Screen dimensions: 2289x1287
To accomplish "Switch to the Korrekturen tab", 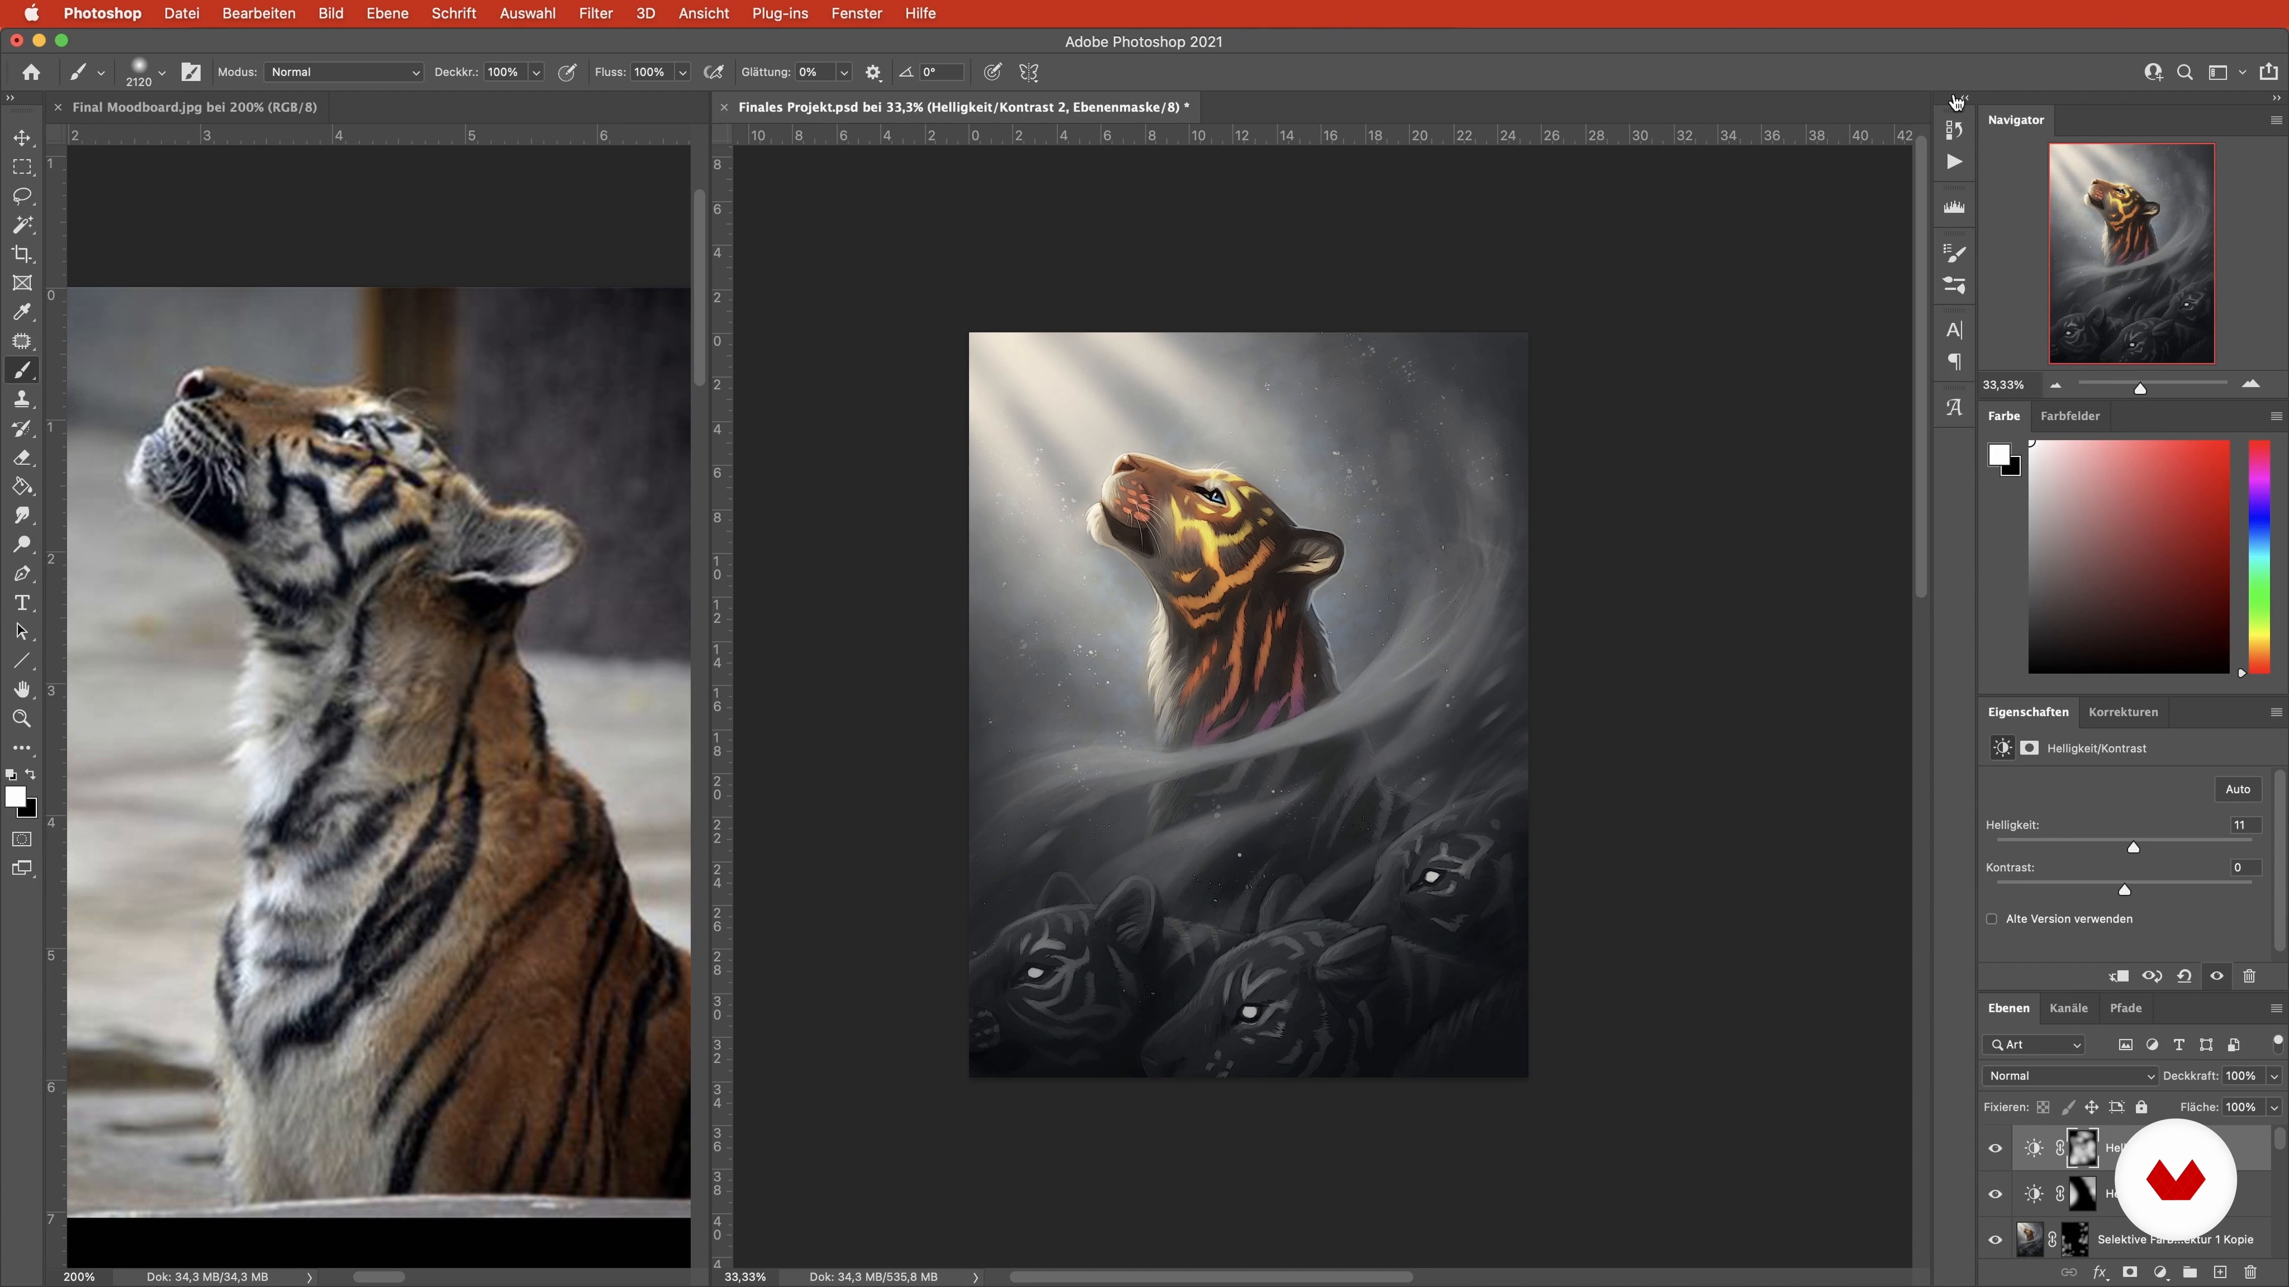I will pos(2123,711).
